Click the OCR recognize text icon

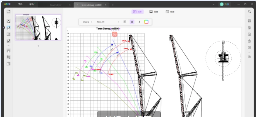click(249, 21)
